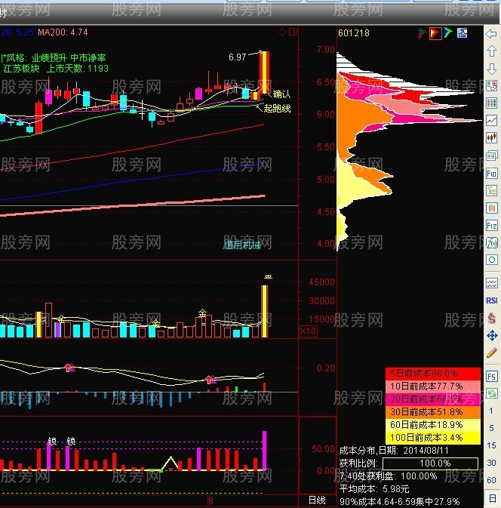Select the green-blue flame distribution icon

coord(448,32)
